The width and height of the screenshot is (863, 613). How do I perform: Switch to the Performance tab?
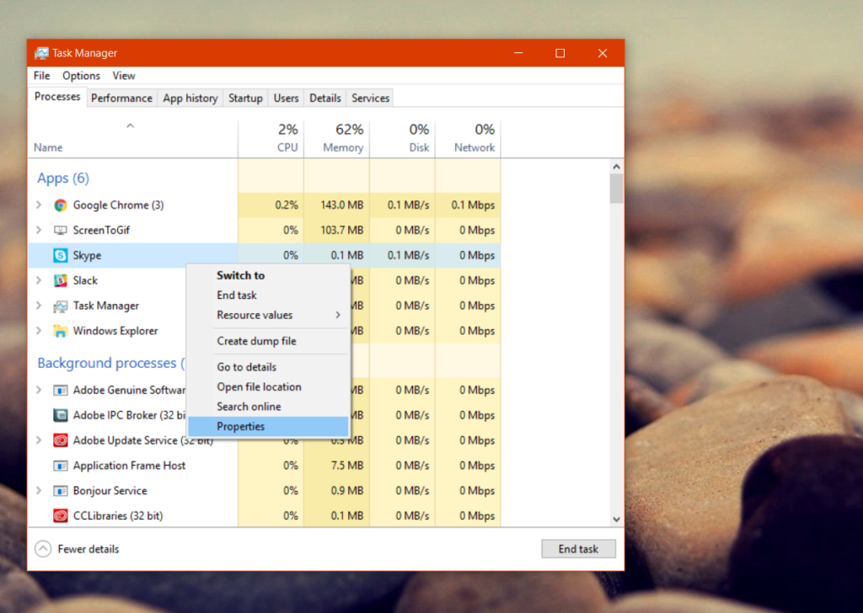pos(121,98)
